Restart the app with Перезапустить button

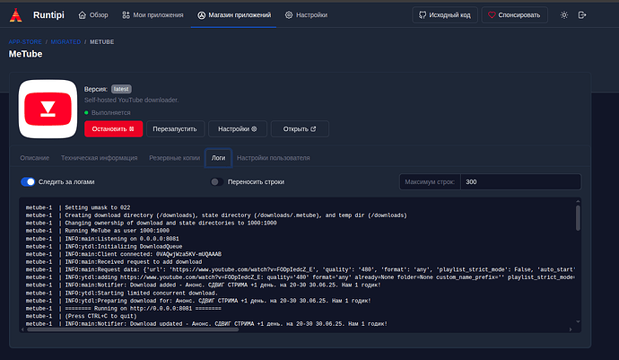174,128
